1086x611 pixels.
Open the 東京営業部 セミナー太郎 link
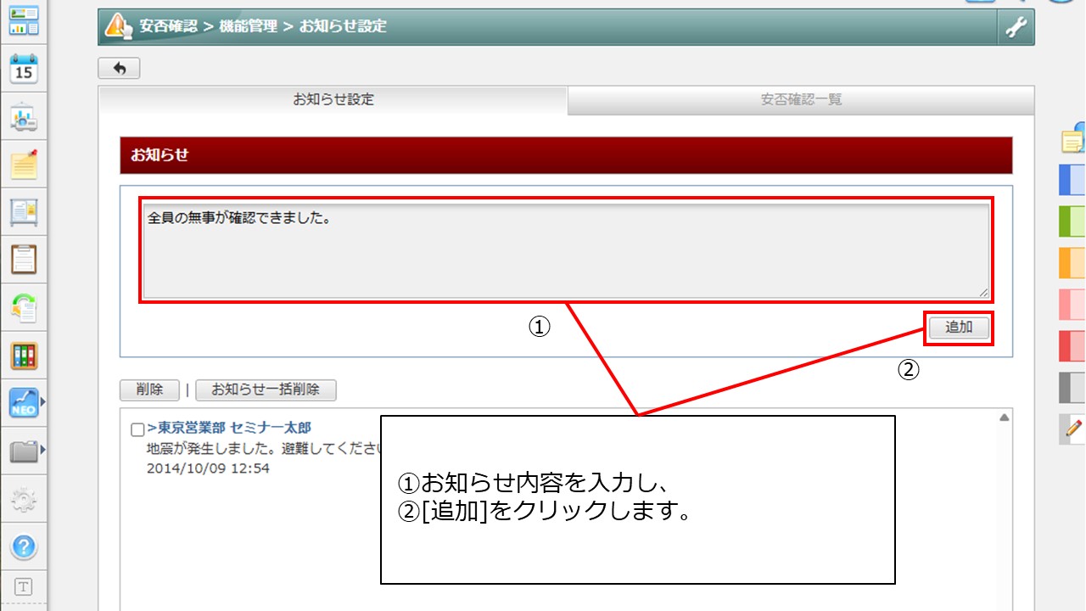[229, 429]
